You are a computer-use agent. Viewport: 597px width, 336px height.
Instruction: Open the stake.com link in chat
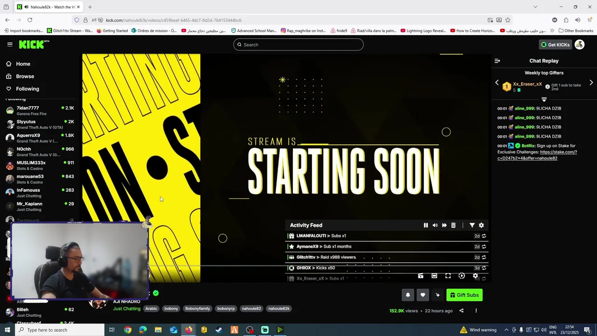coord(537,155)
